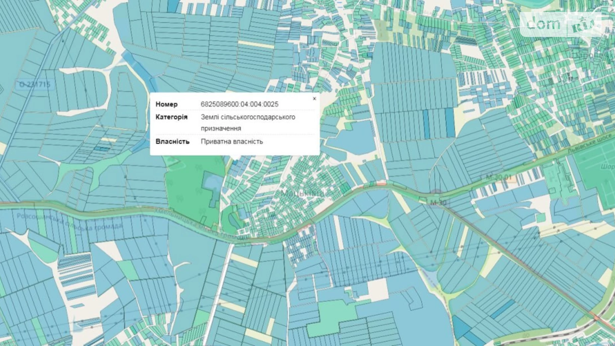Image resolution: width=615 pixels, height=346 pixels.
Task: Click the M-30 road shield marker
Action: point(437,202)
